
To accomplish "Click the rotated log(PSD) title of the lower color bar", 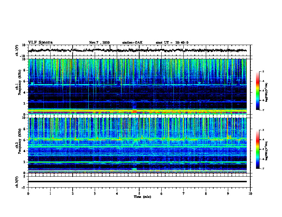I will pyautogui.click(x=266, y=151).
